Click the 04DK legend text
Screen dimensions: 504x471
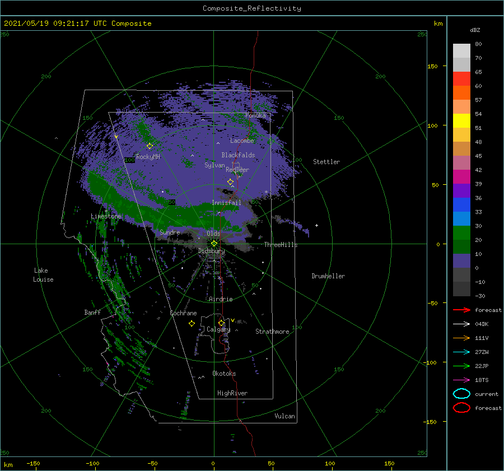coord(482,324)
